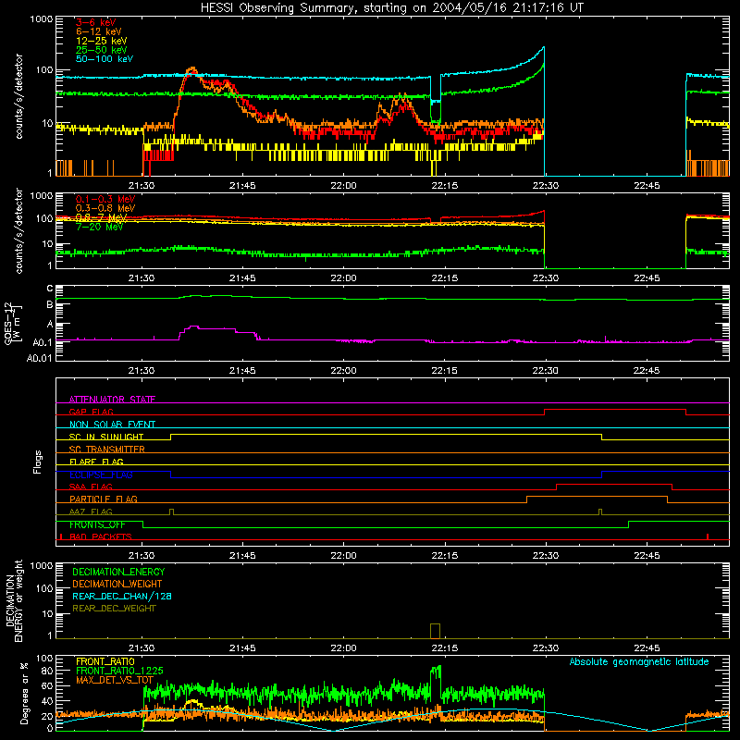Click the green 'FRONT_RATIO_1225' legend label
This screenshot has width=740, height=740.
[x=119, y=671]
